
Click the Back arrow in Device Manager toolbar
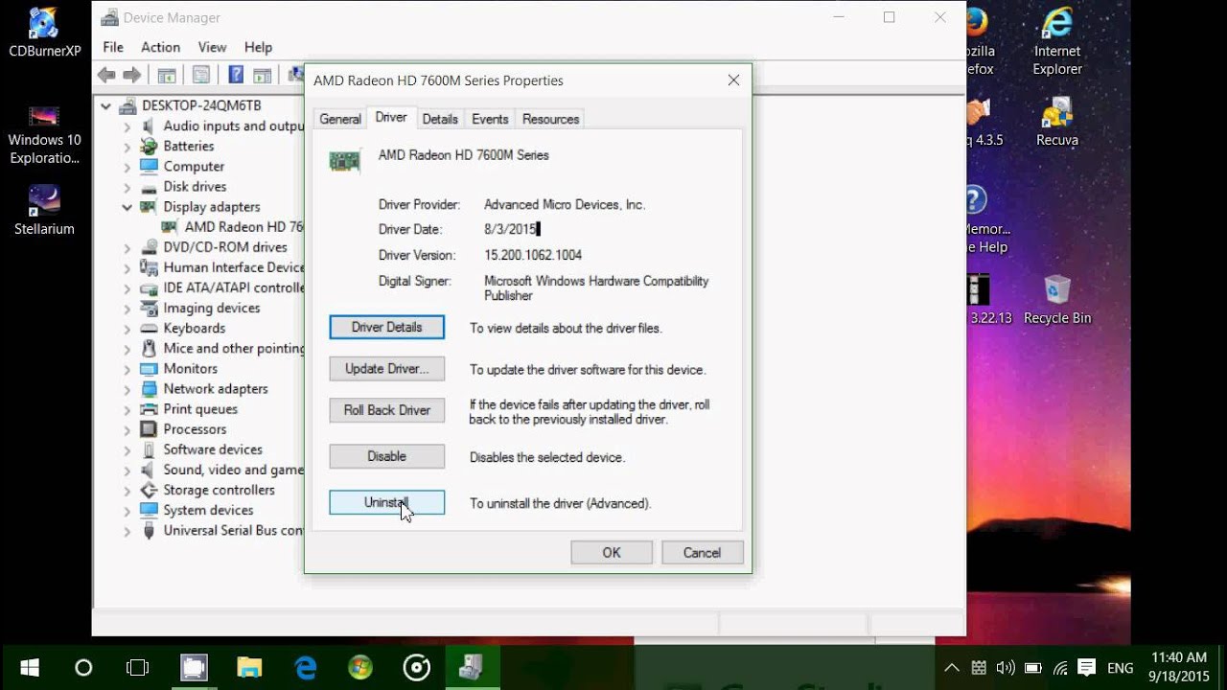coord(106,75)
